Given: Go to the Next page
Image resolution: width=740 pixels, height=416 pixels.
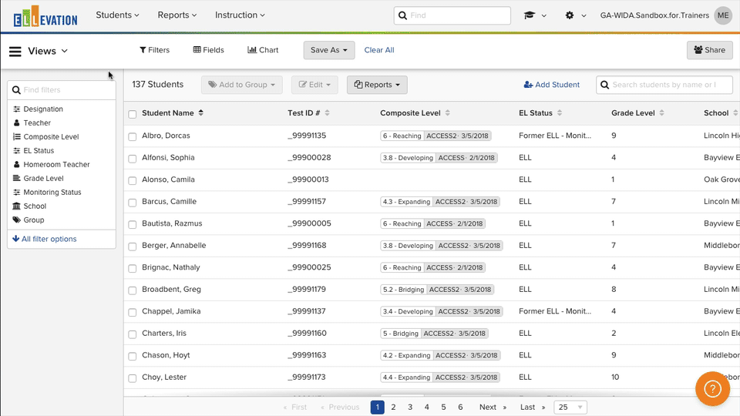Looking at the screenshot, I should click(493, 407).
